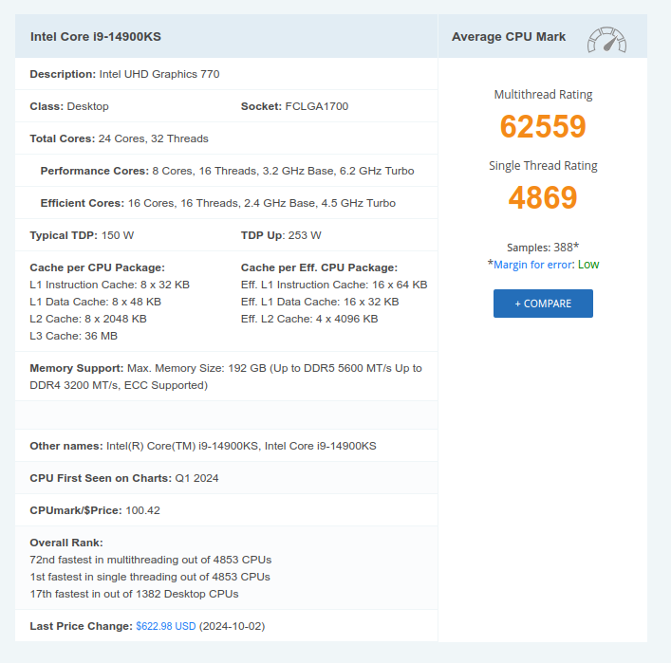Click L2 Cache: 8 x 2048 KB
The image size is (671, 663).
[x=88, y=319]
